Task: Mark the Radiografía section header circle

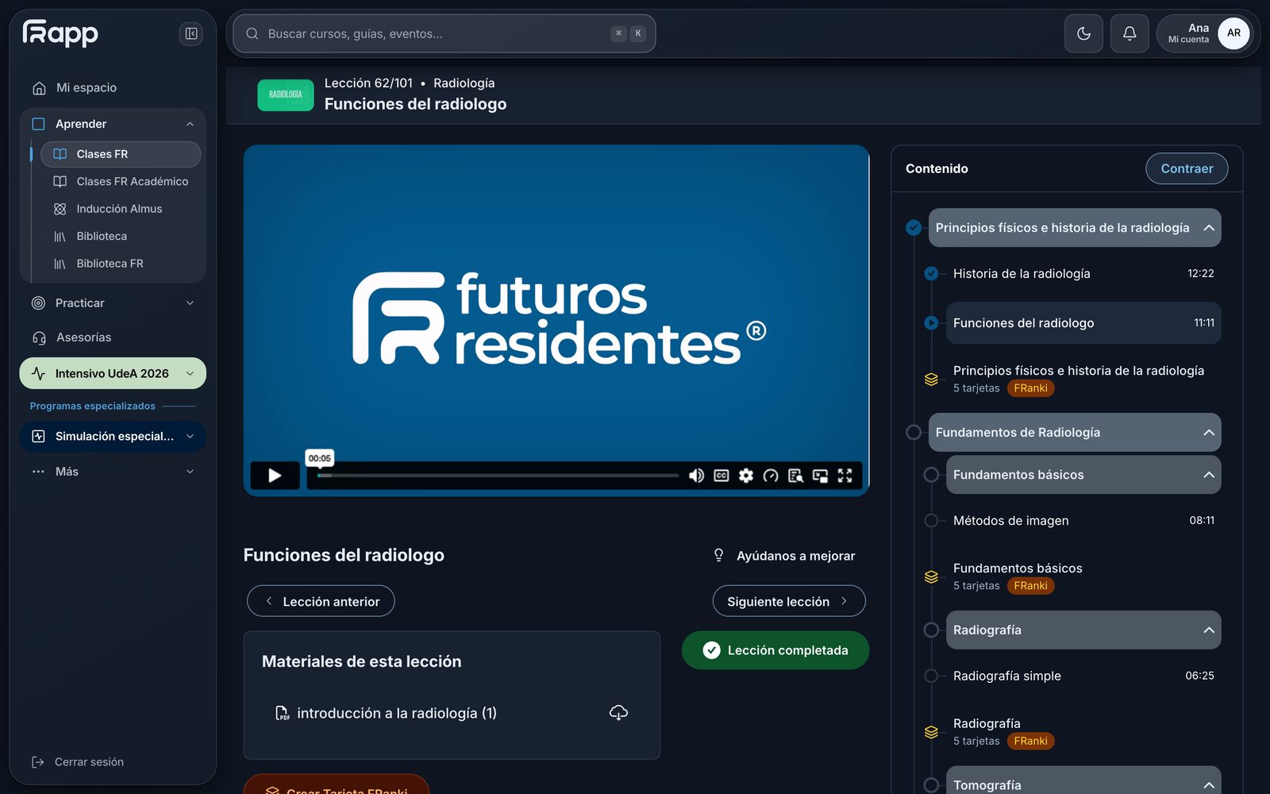Action: tap(931, 630)
